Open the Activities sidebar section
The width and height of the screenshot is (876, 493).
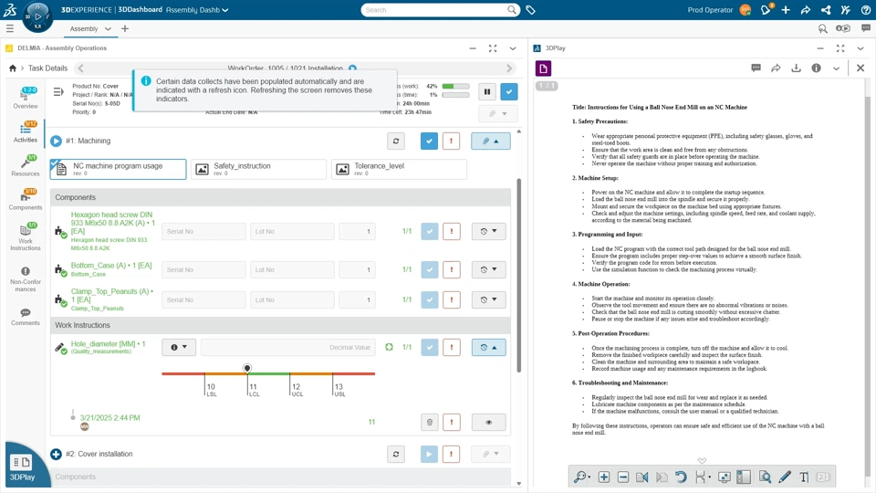pos(26,131)
